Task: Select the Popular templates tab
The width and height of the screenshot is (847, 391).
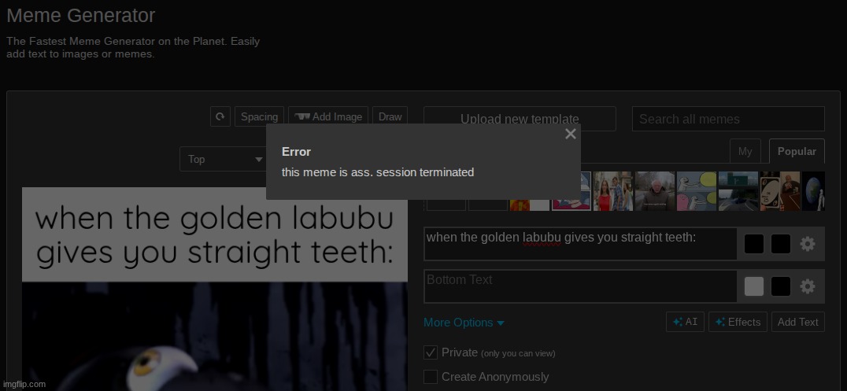Action: tap(797, 151)
